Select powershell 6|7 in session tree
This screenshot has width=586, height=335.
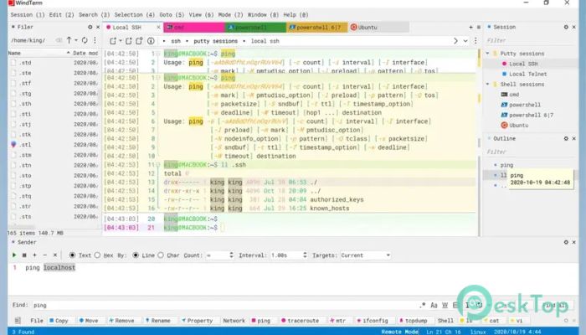click(531, 116)
